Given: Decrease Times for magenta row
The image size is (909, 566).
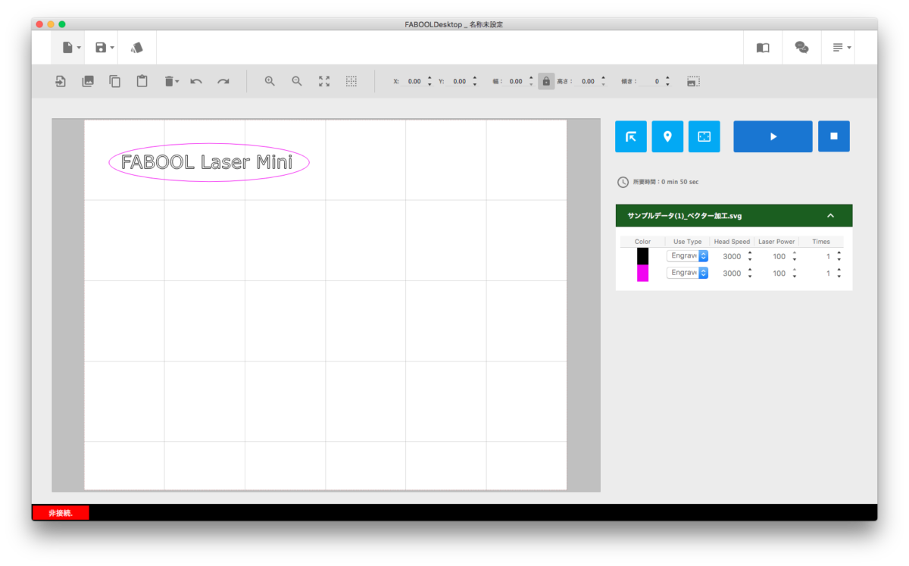Looking at the screenshot, I should point(839,277).
